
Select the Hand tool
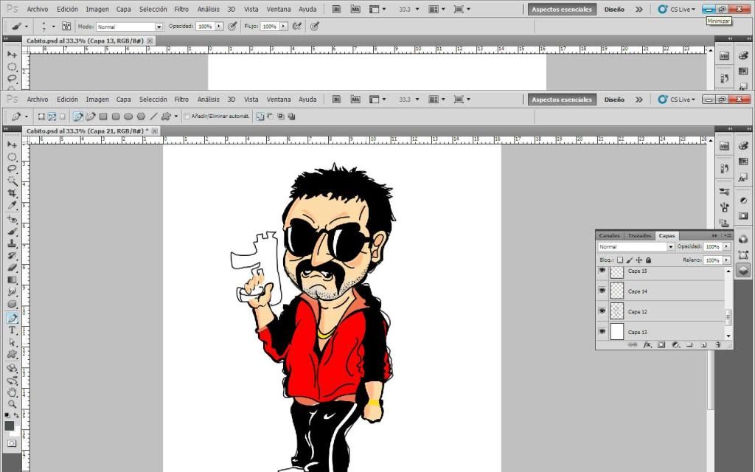click(x=12, y=392)
